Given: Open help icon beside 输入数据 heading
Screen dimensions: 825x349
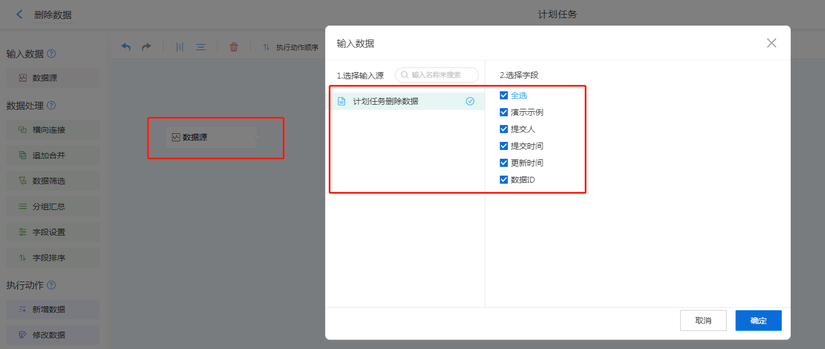Looking at the screenshot, I should click(x=51, y=54).
